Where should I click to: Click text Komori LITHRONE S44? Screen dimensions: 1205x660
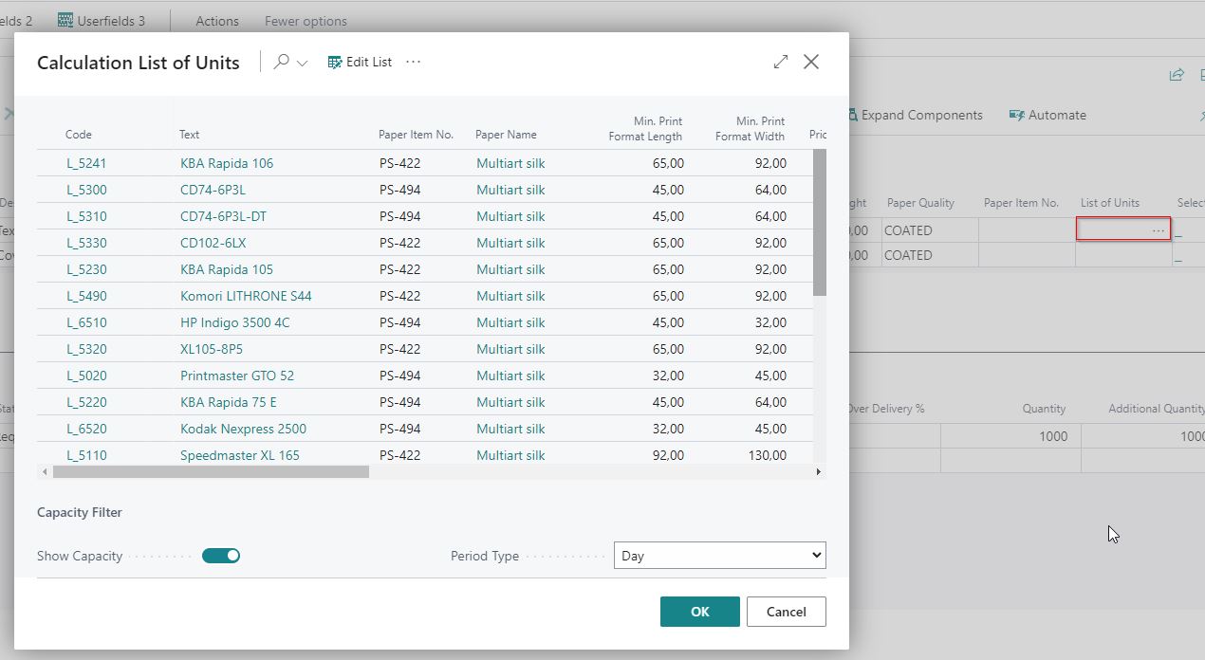pos(246,296)
